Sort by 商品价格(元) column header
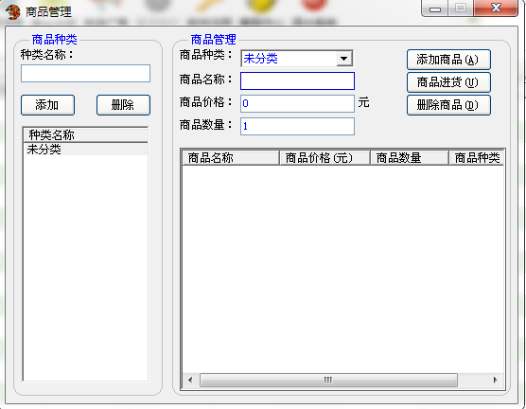The width and height of the screenshot is (526, 409). [x=324, y=158]
